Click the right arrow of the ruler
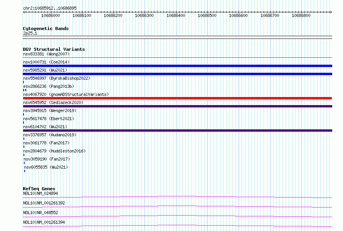 331,12
